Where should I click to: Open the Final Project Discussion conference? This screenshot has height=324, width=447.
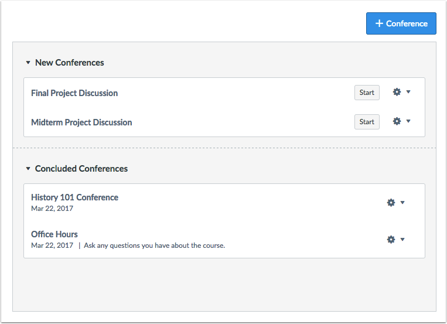[x=74, y=93]
